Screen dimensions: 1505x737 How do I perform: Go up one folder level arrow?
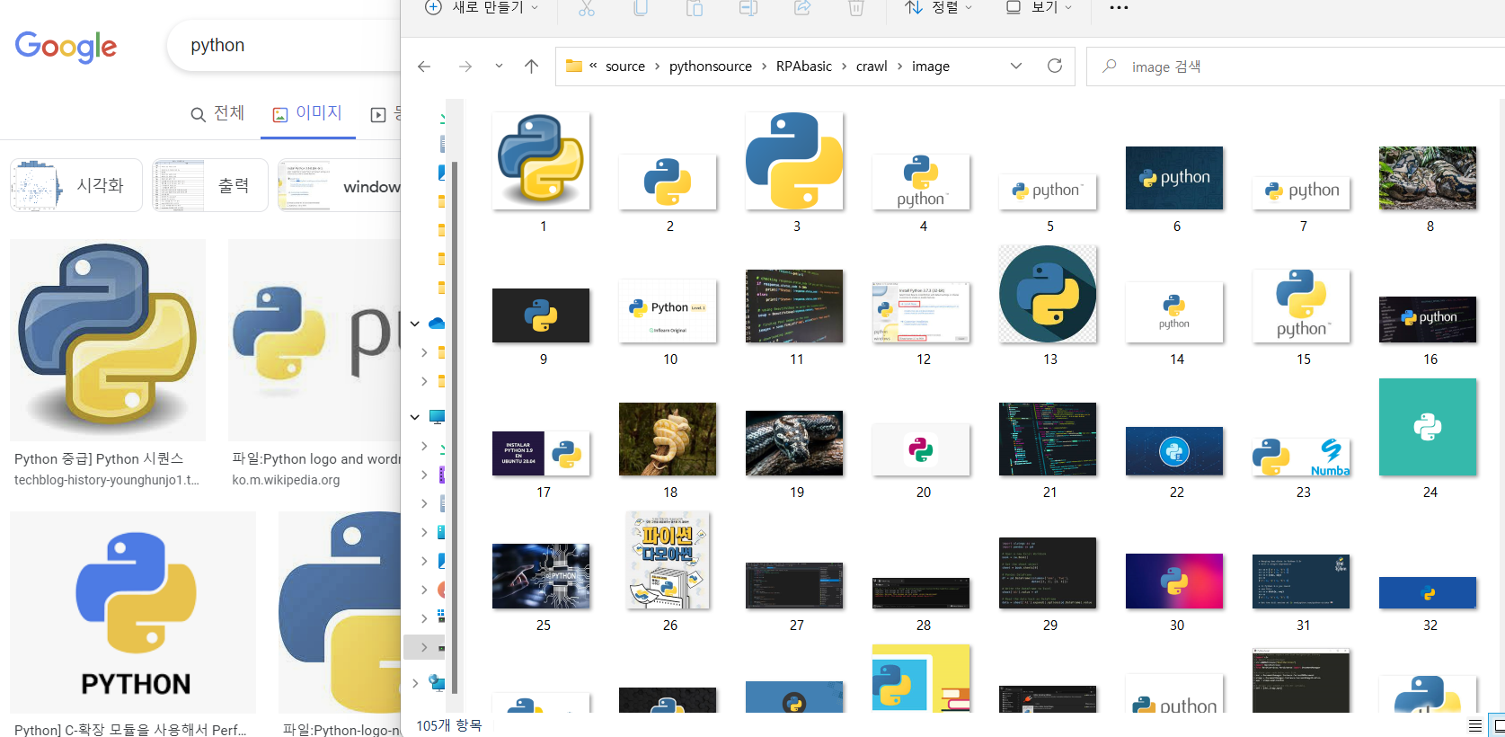531,67
